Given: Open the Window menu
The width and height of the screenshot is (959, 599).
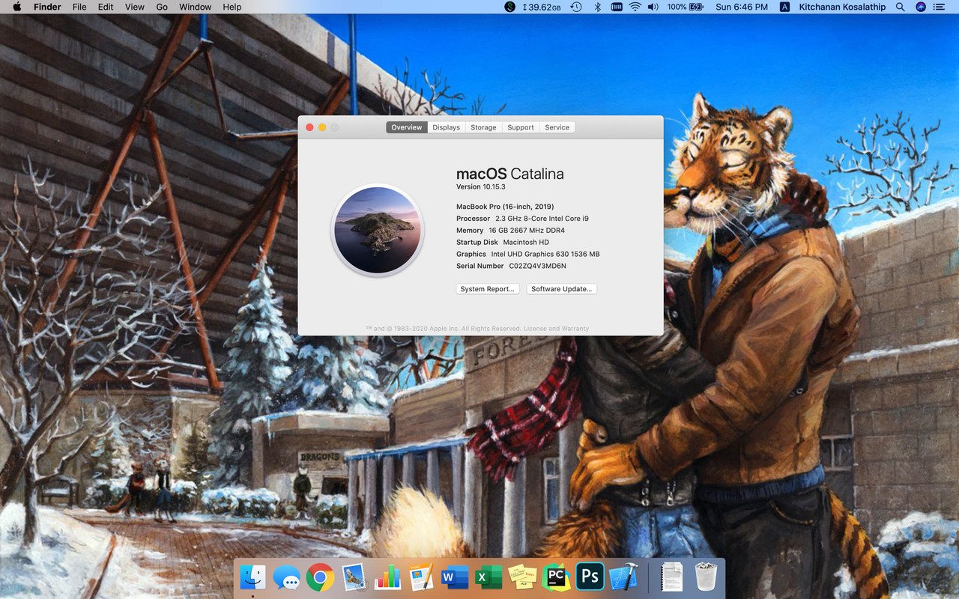Looking at the screenshot, I should click(x=195, y=7).
